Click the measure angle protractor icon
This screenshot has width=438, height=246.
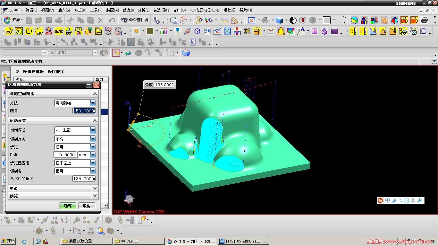pyautogui.click(x=235, y=20)
